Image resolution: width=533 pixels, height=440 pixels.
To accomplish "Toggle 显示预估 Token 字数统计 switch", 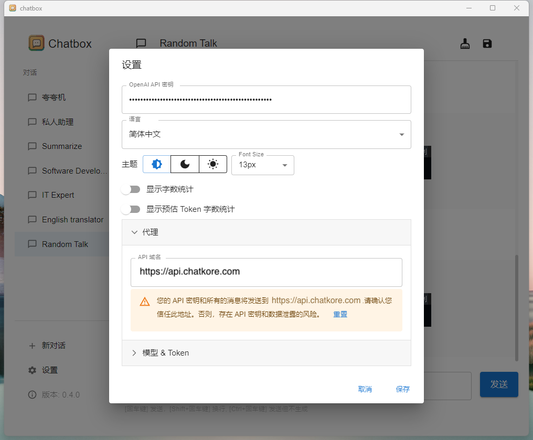I will (x=130, y=209).
